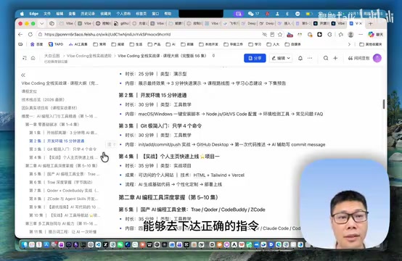Screen dimensions: 402x261
Task: Add page to favorites with star icon
Action: pos(280,34)
